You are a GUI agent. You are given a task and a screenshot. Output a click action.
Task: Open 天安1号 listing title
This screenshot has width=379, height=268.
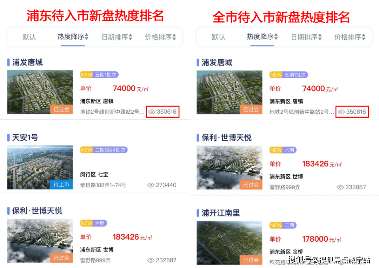tap(25, 138)
